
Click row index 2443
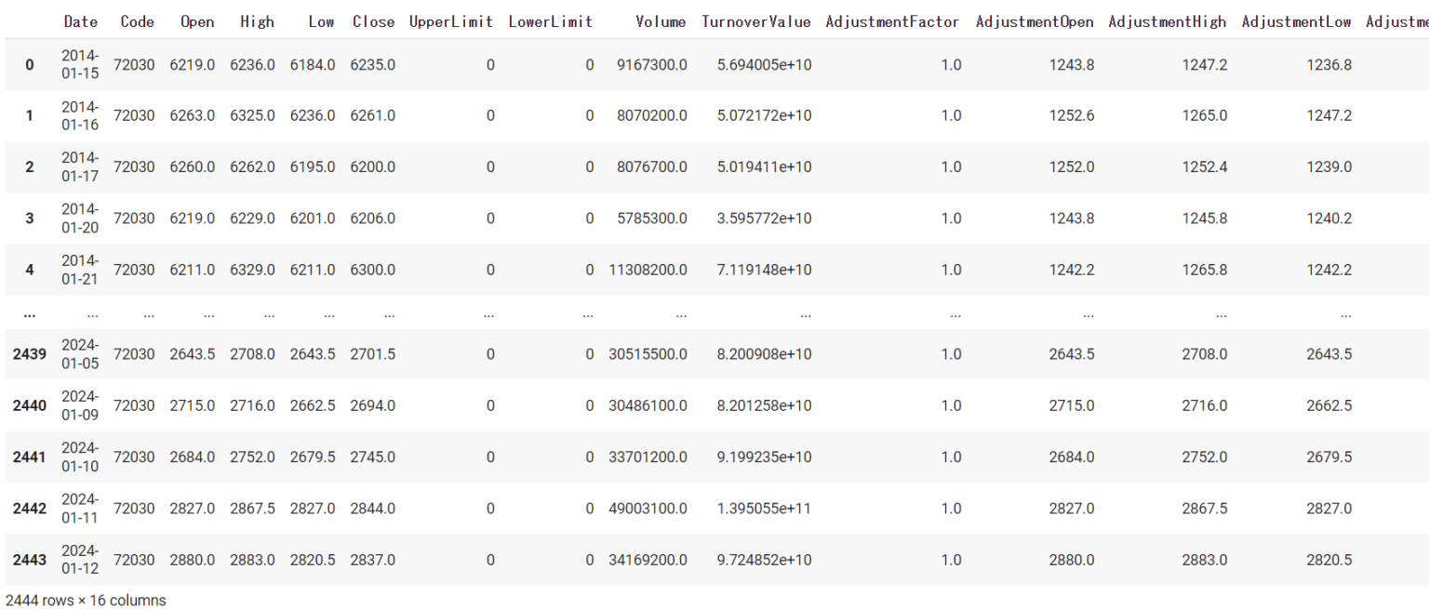point(29,560)
